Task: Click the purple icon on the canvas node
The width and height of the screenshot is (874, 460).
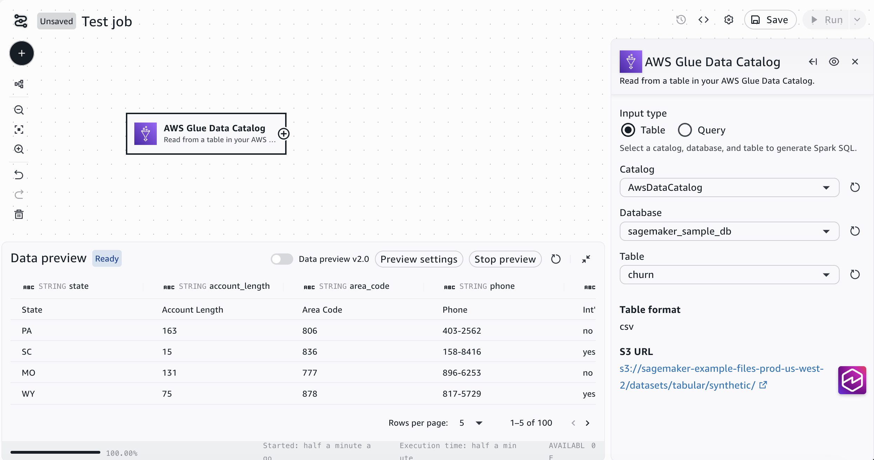Action: coord(146,134)
